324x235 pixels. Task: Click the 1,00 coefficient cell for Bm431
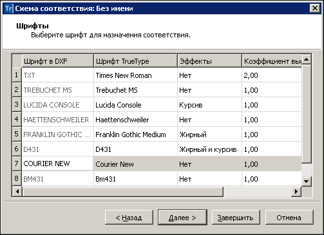click(x=272, y=179)
